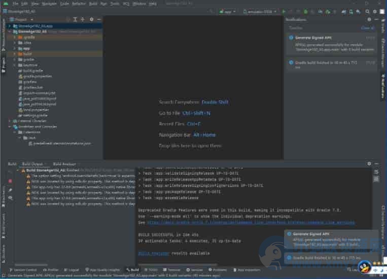The height and width of the screenshot is (279, 387).
Task: Select Gradle build finished notification
Action: tap(332, 65)
